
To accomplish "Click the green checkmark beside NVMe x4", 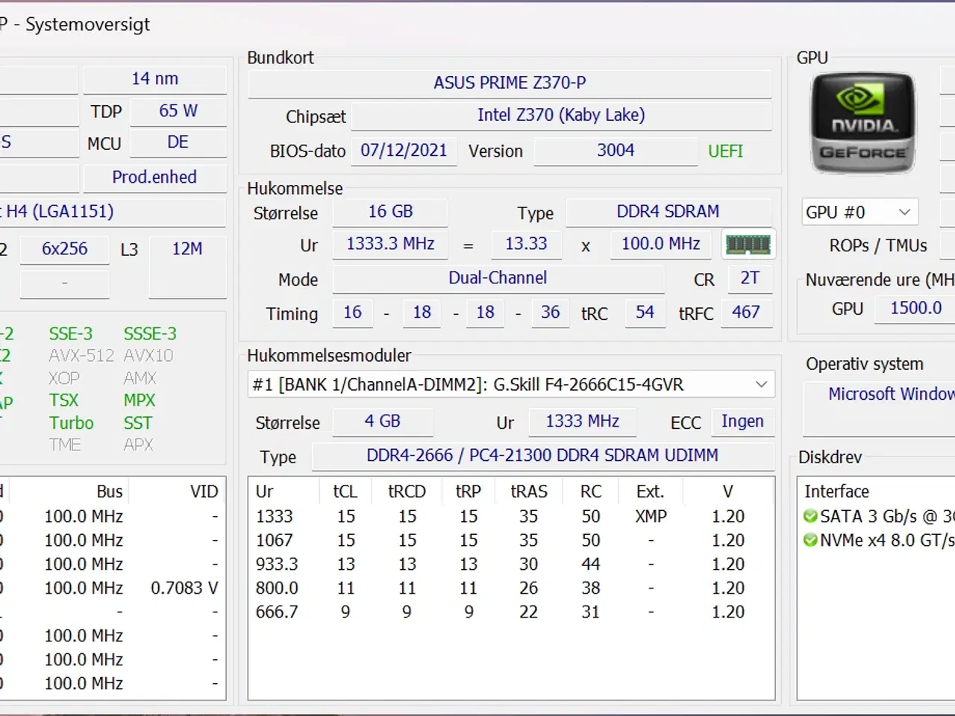I will tap(811, 540).
